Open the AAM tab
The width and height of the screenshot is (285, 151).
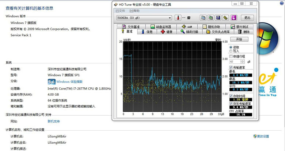tap(187, 27)
